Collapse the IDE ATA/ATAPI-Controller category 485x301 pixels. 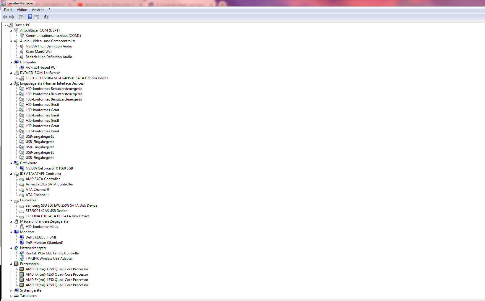(x=11, y=174)
